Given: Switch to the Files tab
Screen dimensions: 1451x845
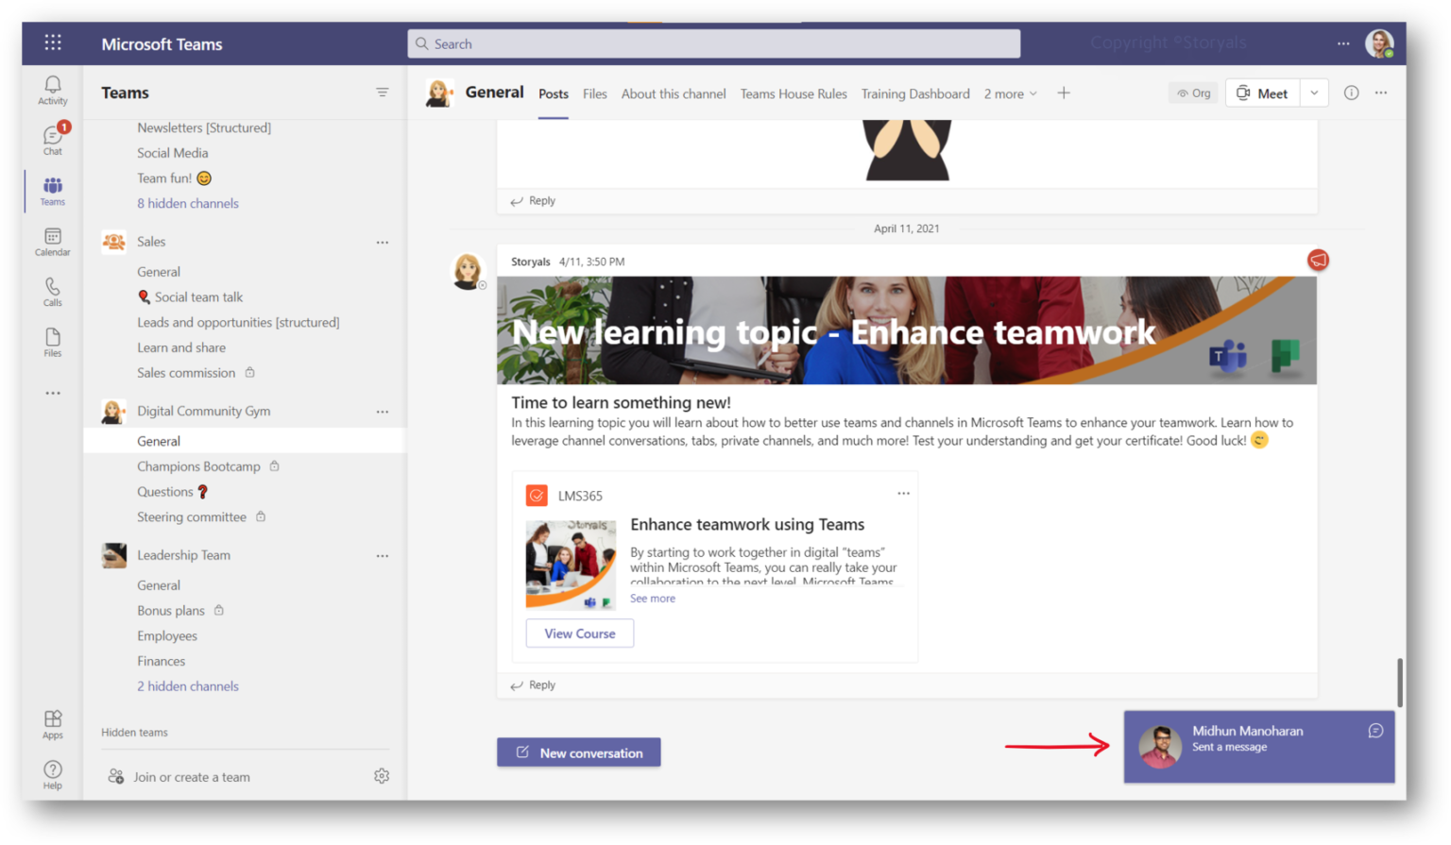Looking at the screenshot, I should pyautogui.click(x=594, y=93).
